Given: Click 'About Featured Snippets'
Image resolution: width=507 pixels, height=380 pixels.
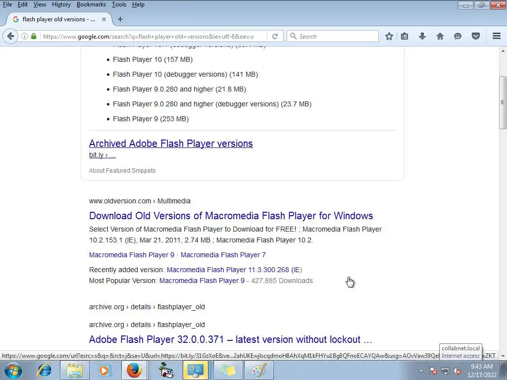Looking at the screenshot, I should 122,171.
